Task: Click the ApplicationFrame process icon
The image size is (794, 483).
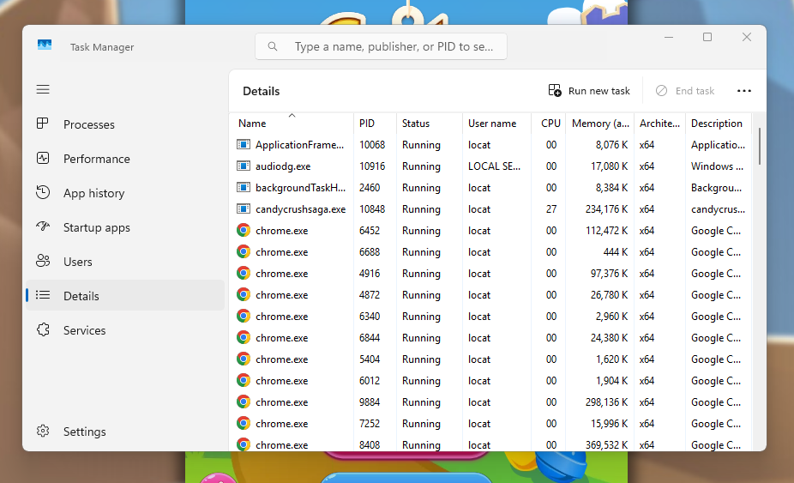Action: 244,145
